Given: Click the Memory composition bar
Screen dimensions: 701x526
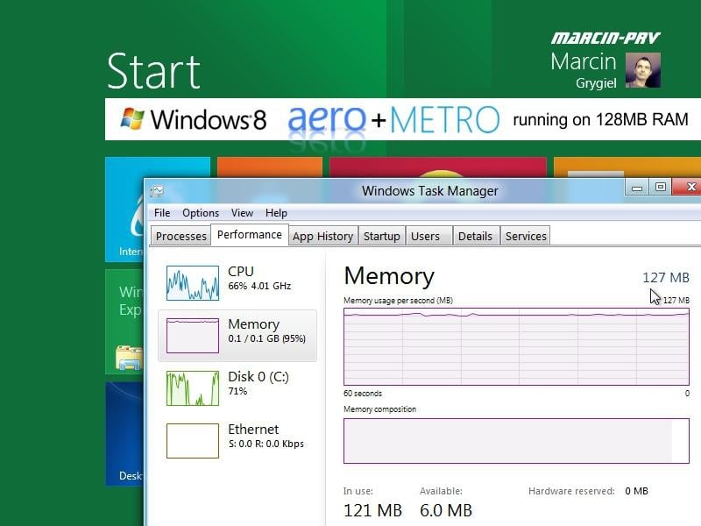Looking at the screenshot, I should coord(516,441).
